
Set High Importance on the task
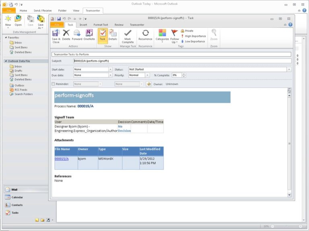pyautogui.click(x=193, y=36)
